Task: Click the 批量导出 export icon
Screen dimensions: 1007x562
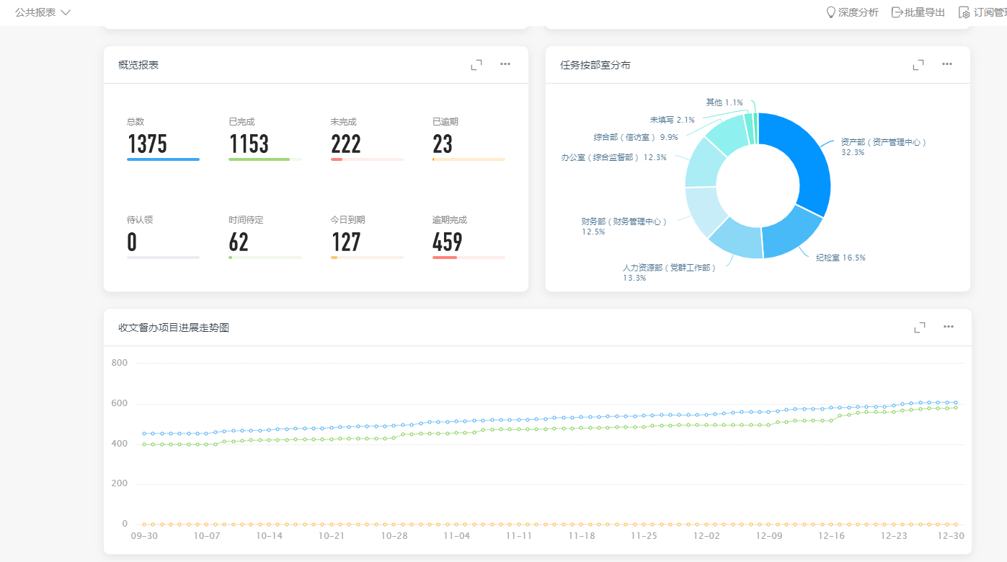Action: (897, 12)
